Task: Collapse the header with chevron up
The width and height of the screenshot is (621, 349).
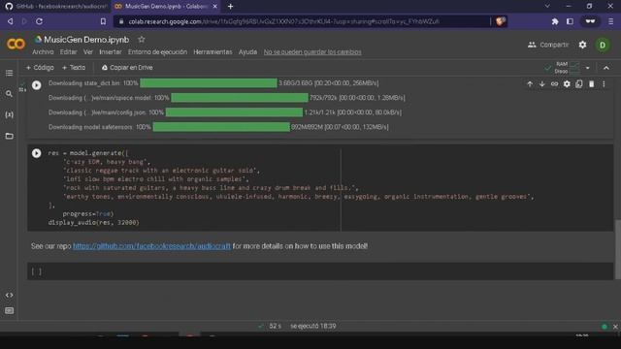Action: click(606, 68)
